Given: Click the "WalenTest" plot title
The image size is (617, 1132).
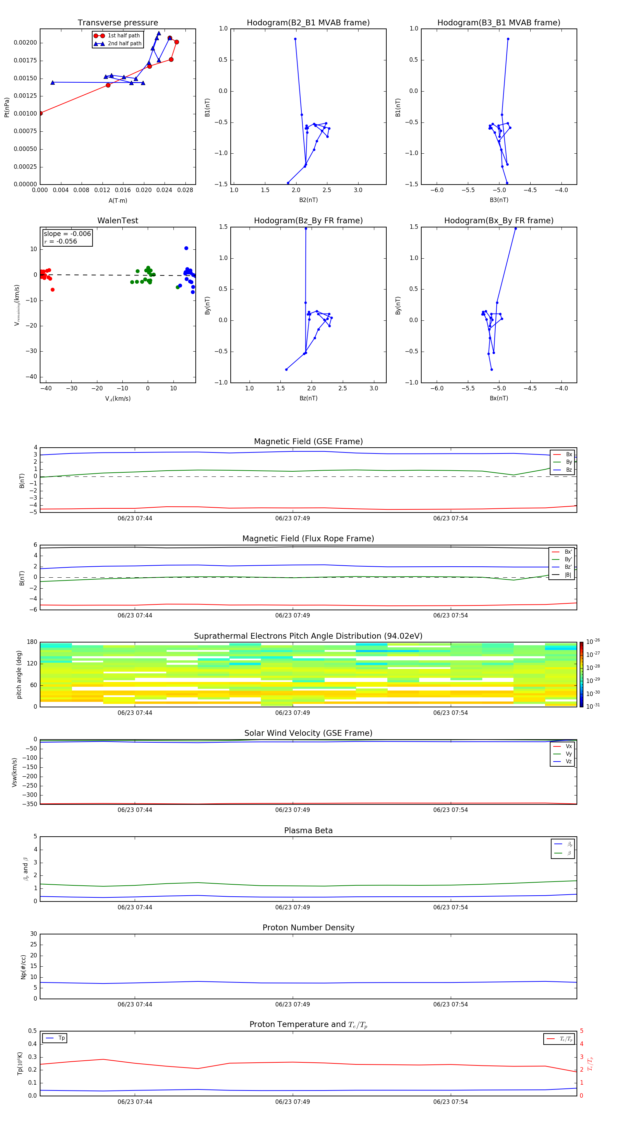Looking at the screenshot, I should click(118, 221).
